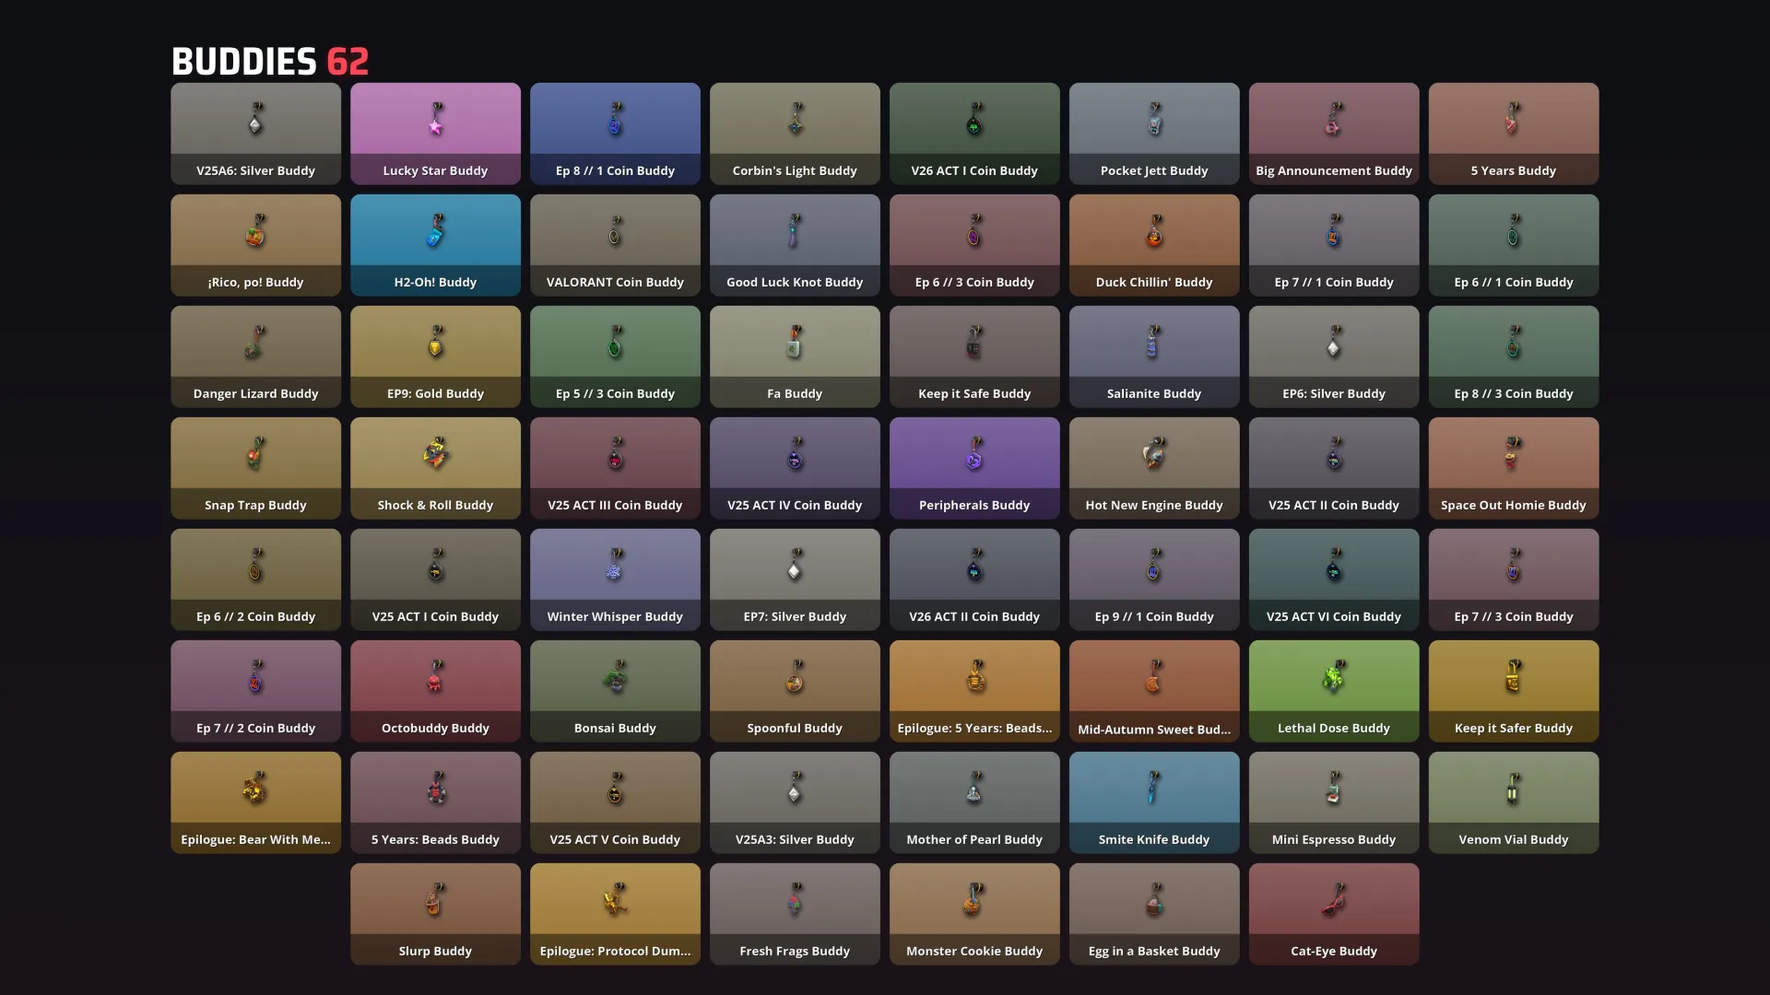Select the Egg in a Basket Buddy card
This screenshot has height=995, width=1770.
click(1154, 914)
